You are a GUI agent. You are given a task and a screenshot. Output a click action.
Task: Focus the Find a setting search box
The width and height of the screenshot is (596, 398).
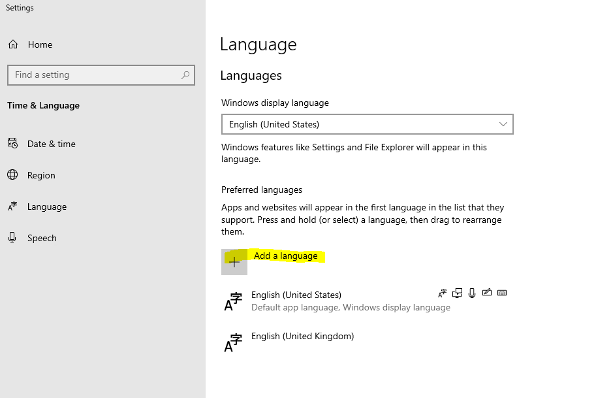[x=101, y=75]
